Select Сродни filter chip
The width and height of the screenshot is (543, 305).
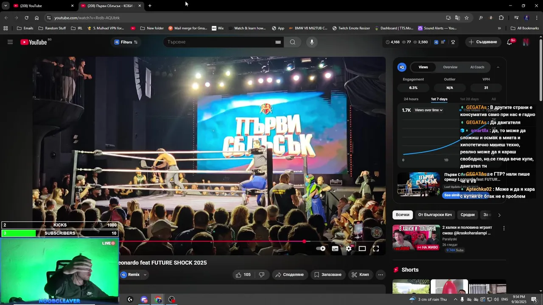tap(467, 215)
